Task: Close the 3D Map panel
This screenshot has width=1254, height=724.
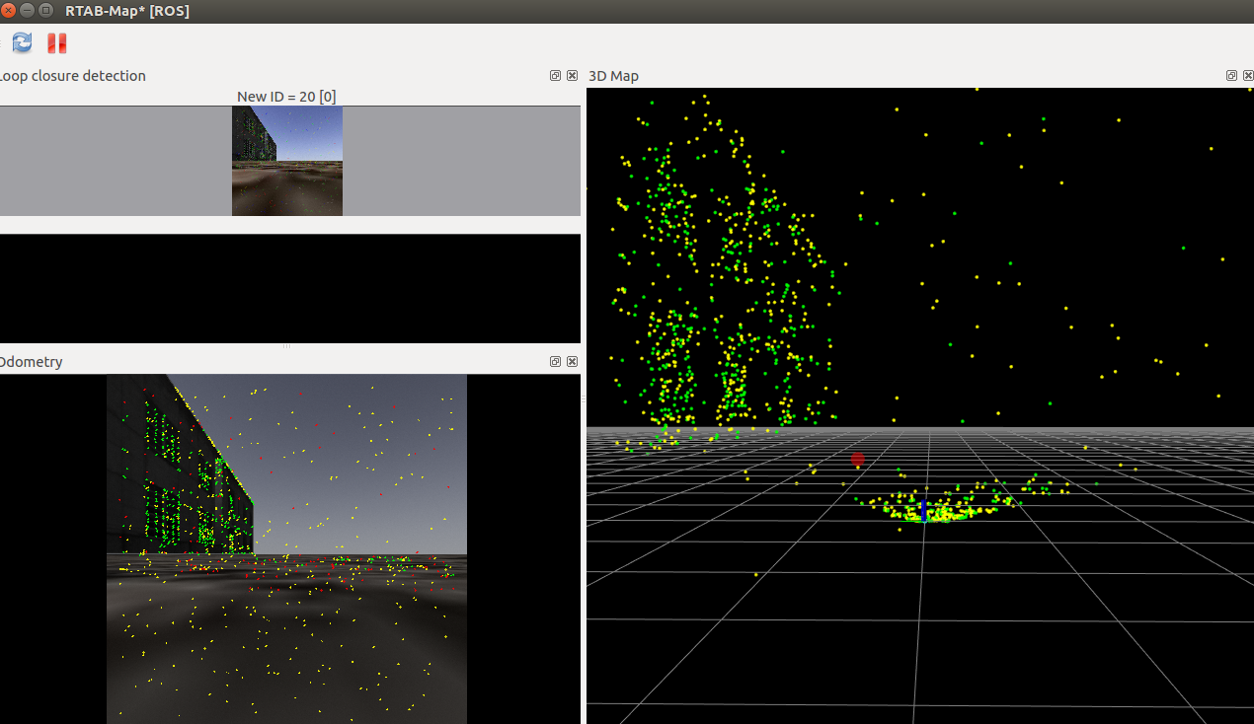Action: click(x=1247, y=76)
